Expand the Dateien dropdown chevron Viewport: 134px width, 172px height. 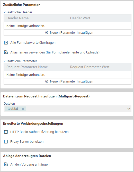pos(129,109)
